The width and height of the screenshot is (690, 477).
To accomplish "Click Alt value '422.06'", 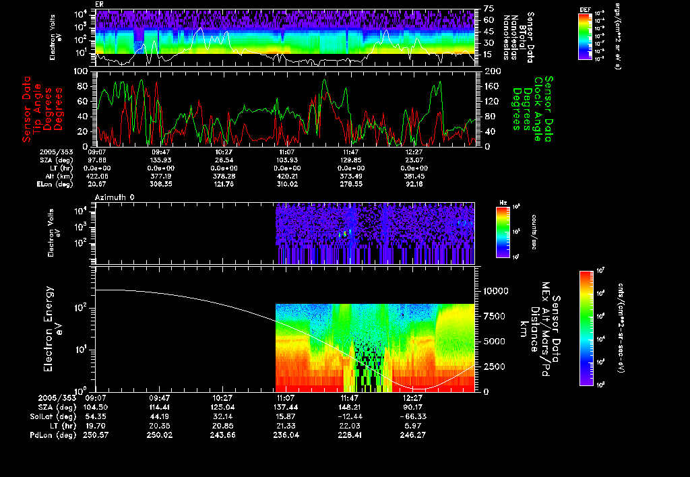I will click(x=97, y=176).
